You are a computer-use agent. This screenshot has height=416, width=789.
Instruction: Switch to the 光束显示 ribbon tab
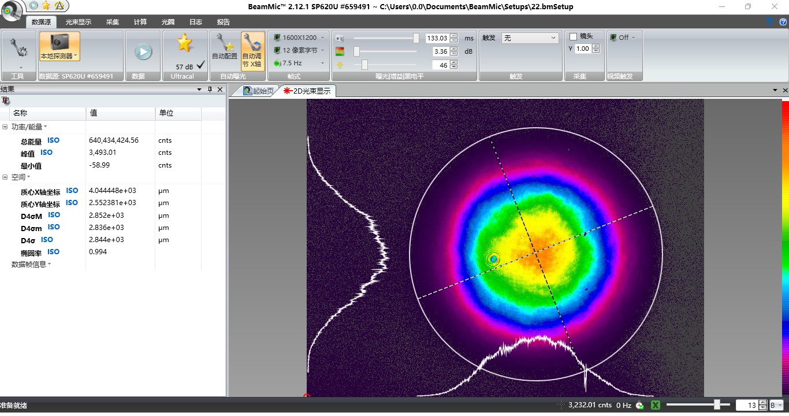click(x=78, y=22)
